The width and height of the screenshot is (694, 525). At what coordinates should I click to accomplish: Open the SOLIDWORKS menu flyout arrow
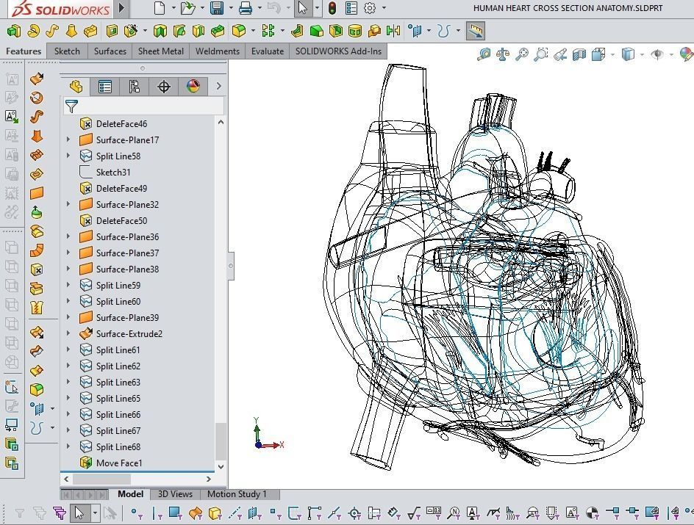122,8
